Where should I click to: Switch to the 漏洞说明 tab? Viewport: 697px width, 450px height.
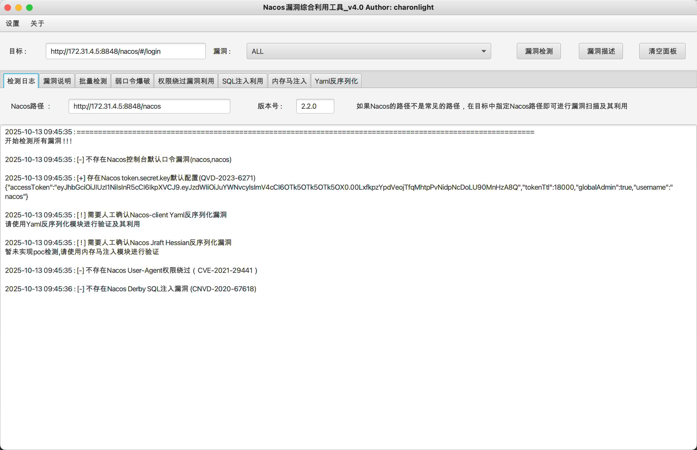pos(57,81)
